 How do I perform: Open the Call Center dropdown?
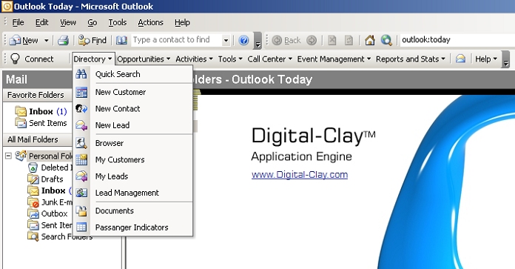(269, 59)
